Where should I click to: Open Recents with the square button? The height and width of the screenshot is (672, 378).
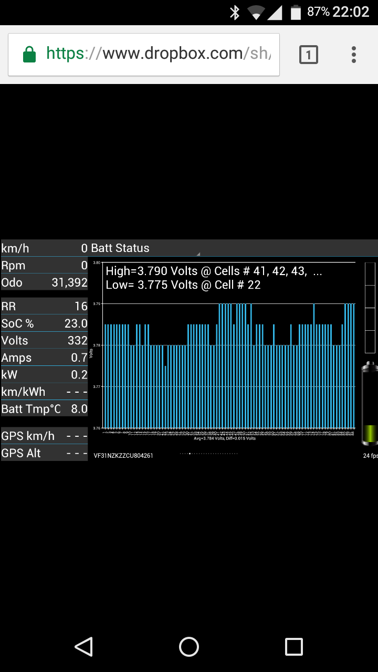tap(293, 647)
